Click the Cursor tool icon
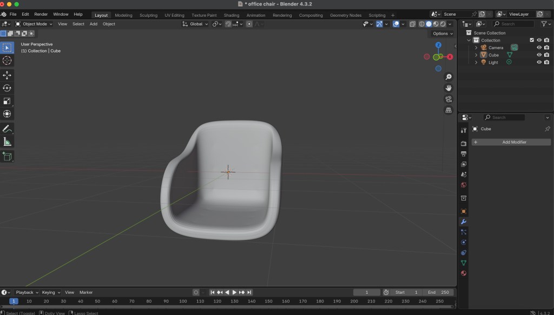Screen dimensions: 554x315 pyautogui.click(x=7, y=61)
